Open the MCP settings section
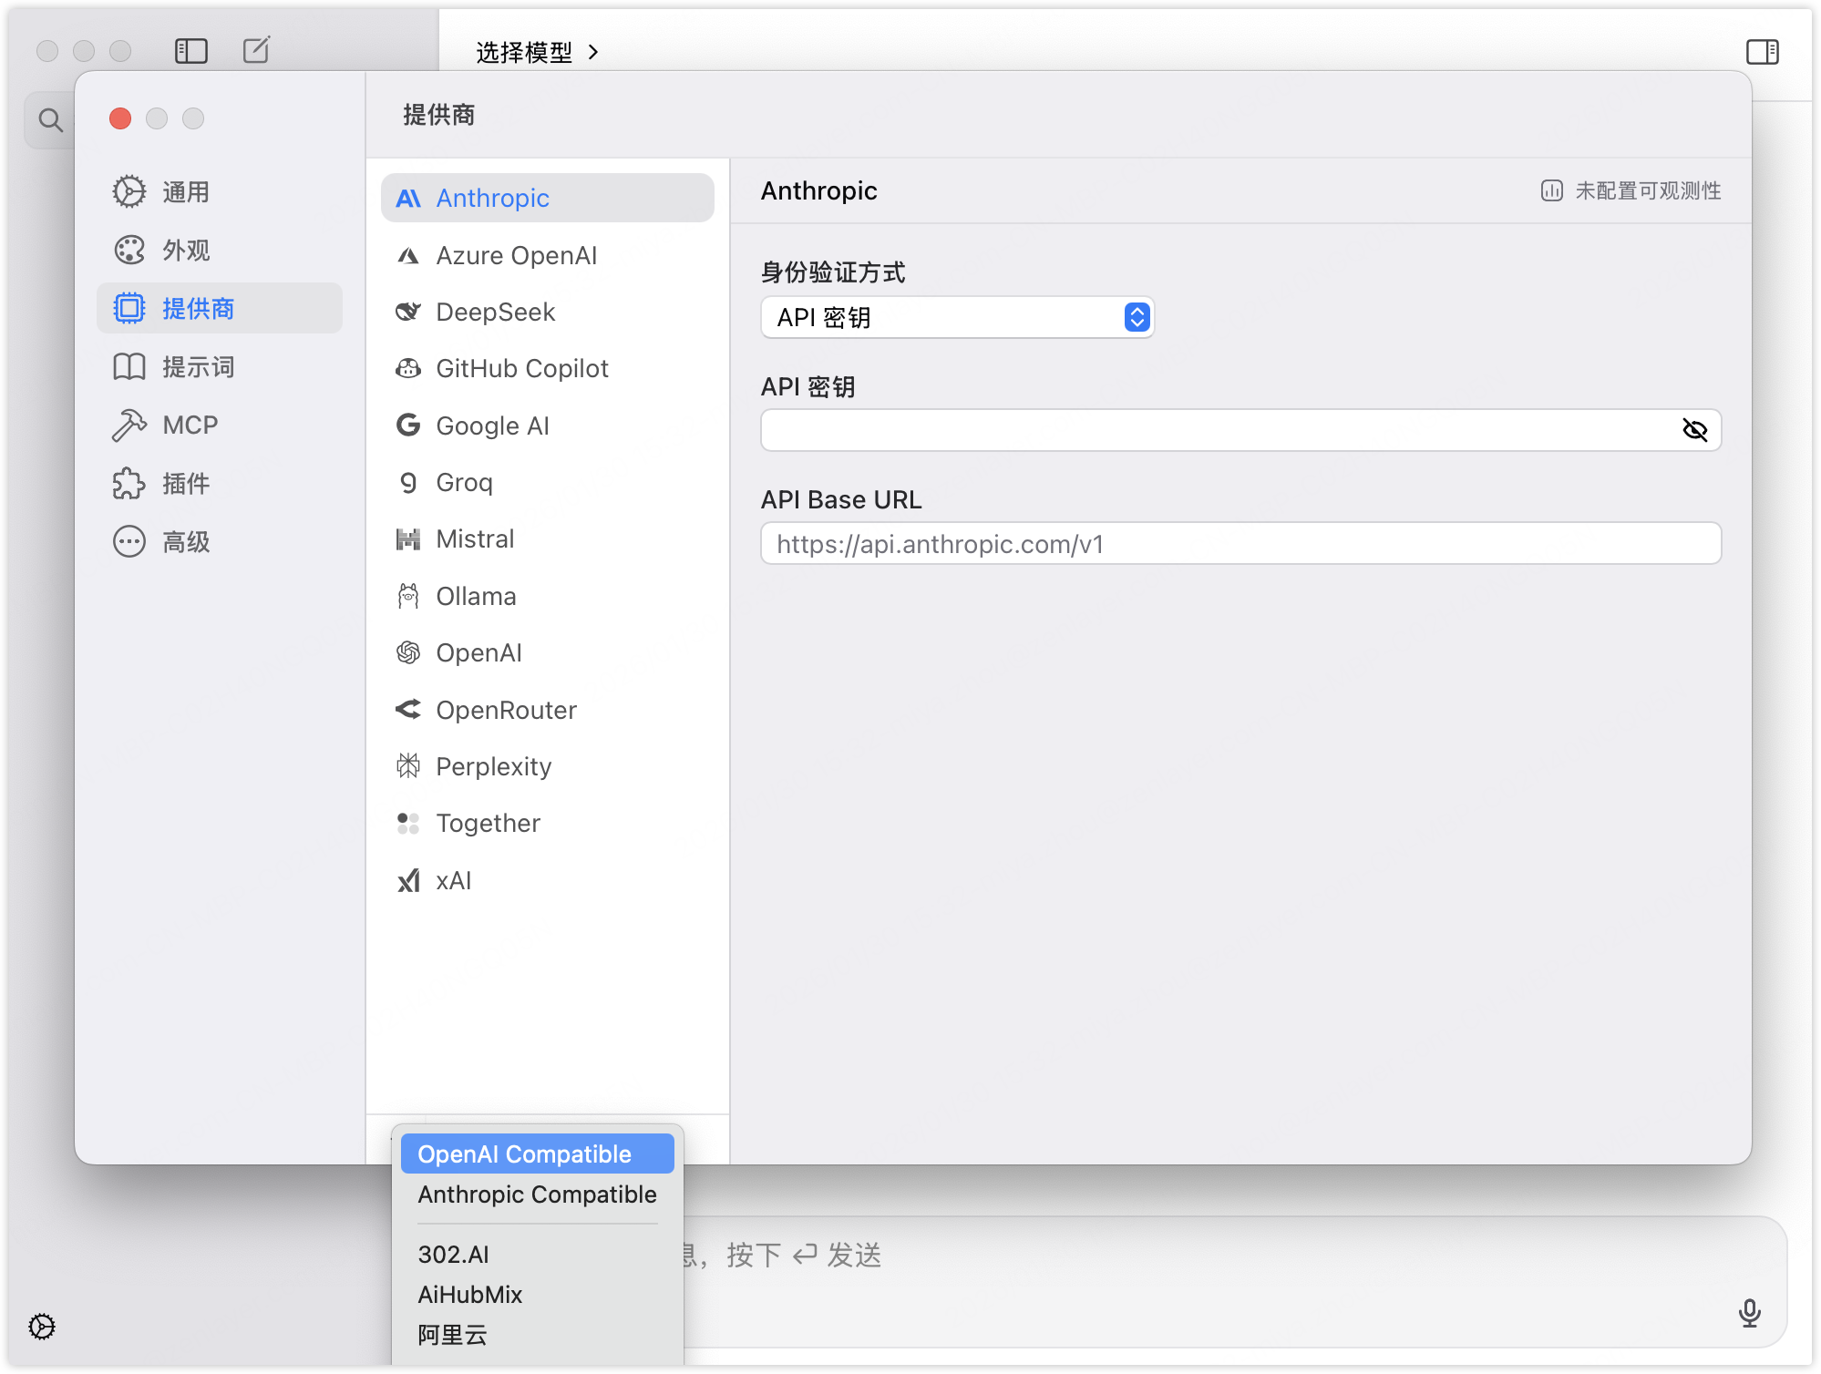Viewport: 1821px width, 1374px height. (190, 426)
